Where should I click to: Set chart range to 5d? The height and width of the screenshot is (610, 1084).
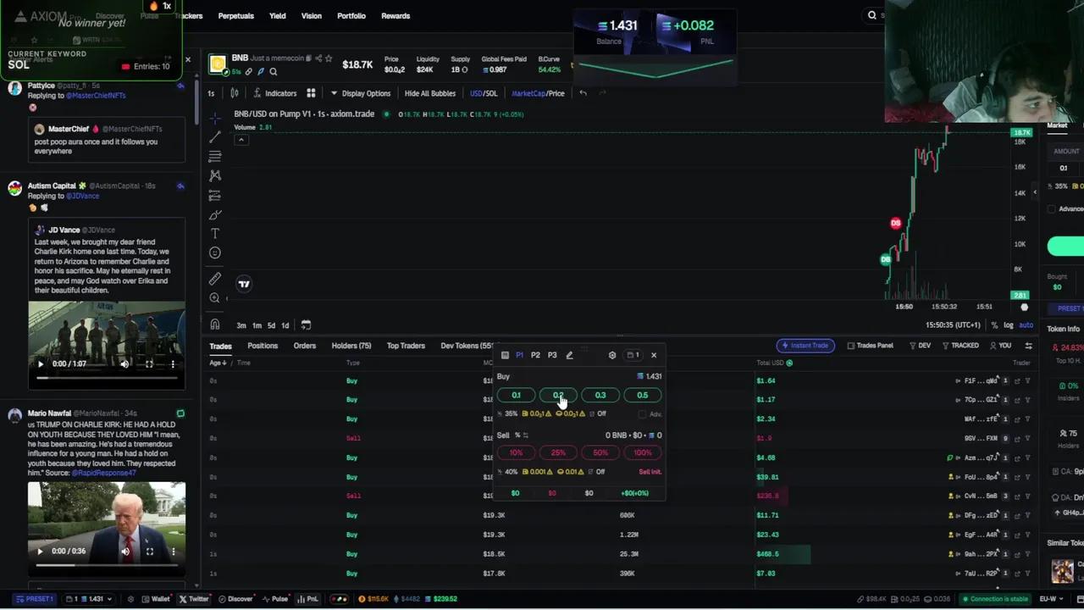tap(271, 325)
